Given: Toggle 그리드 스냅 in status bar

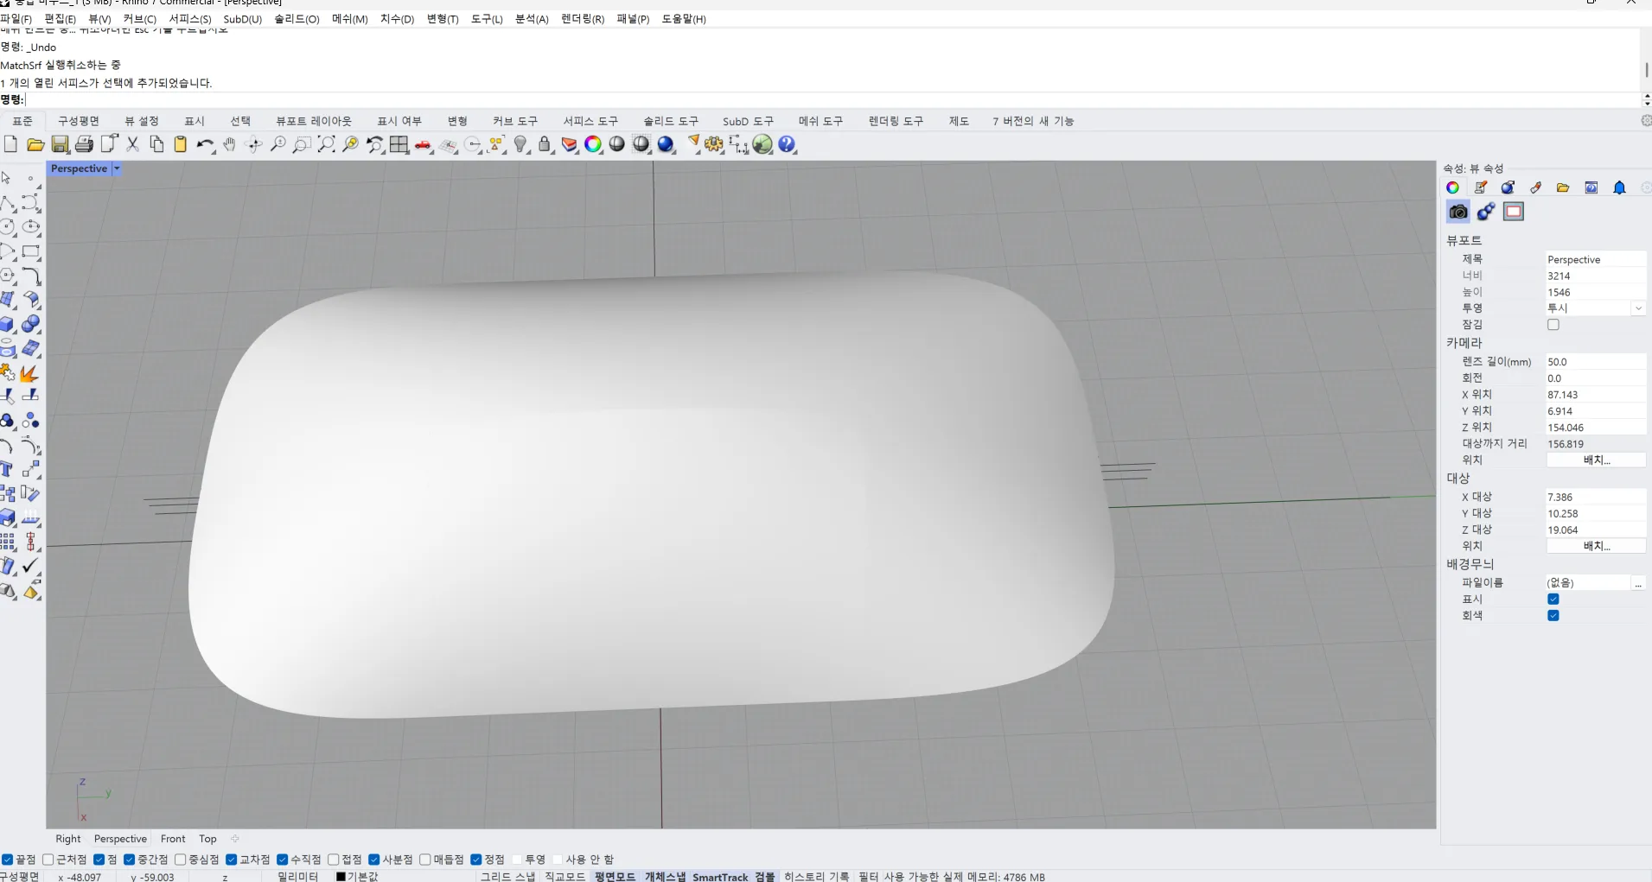Looking at the screenshot, I should point(507,876).
